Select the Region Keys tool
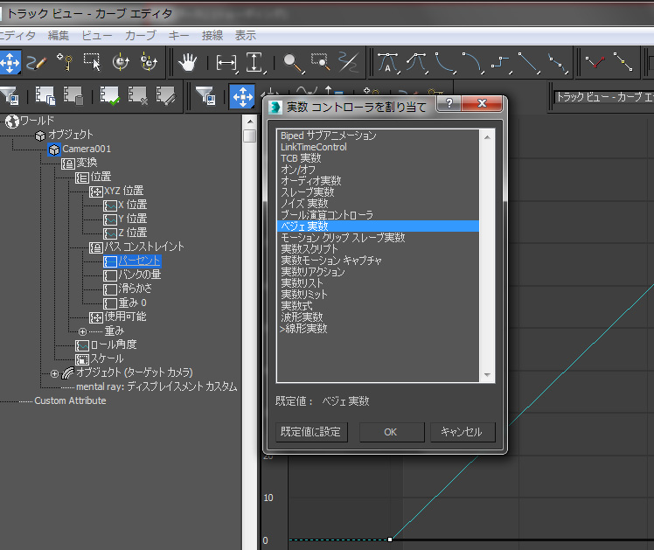Screen dimensions: 654x550 [x=93, y=63]
